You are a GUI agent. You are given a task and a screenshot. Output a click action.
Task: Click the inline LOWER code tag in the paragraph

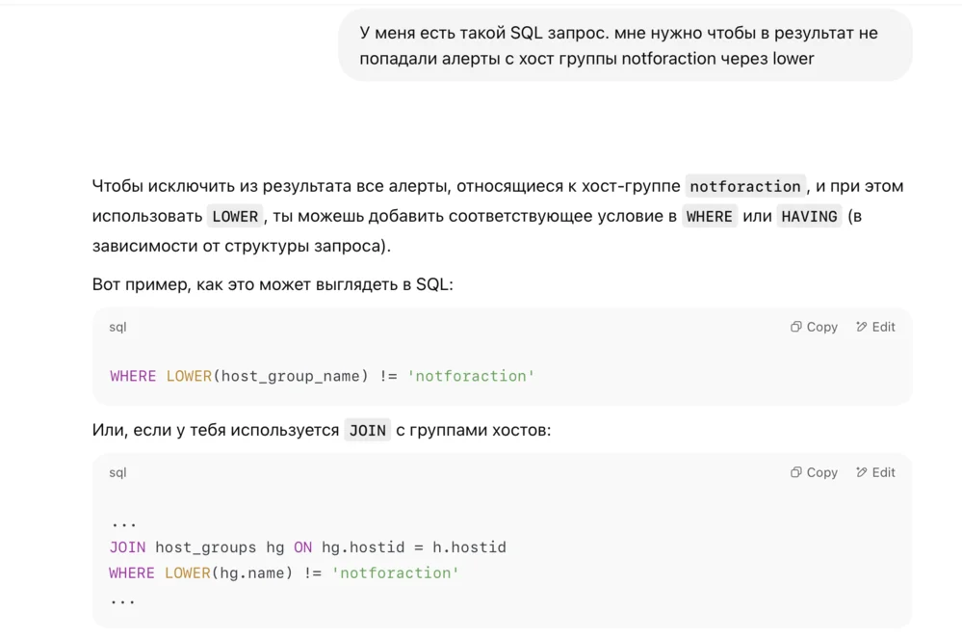click(235, 216)
